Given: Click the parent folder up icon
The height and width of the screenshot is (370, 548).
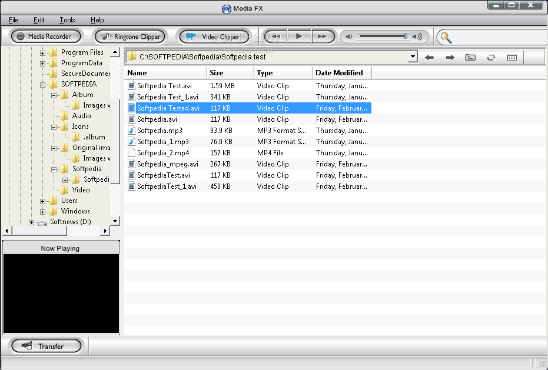Looking at the screenshot, I should [x=470, y=57].
